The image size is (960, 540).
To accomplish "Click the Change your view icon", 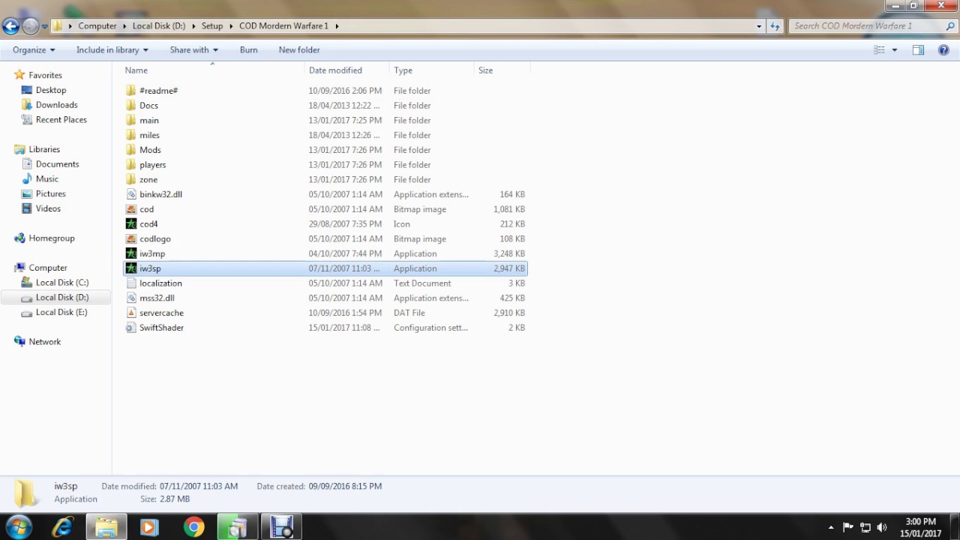I will (879, 49).
